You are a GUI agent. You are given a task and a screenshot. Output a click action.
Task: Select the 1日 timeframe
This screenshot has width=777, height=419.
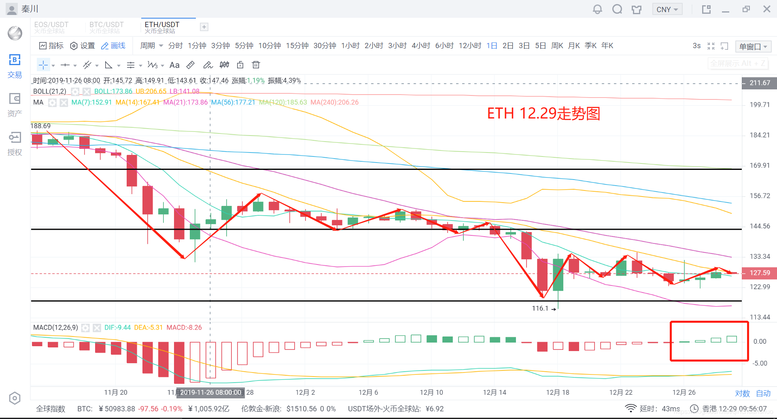tap(492, 46)
